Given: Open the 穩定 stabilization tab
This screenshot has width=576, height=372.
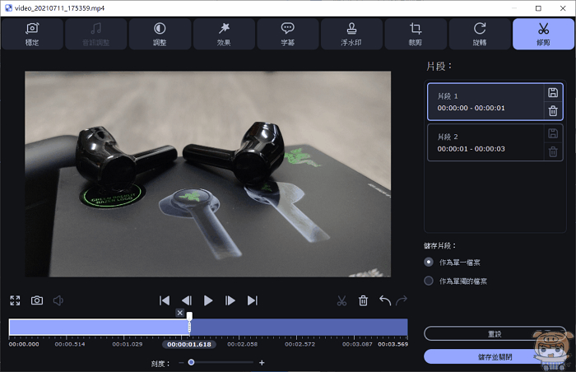Looking at the screenshot, I should point(32,34).
